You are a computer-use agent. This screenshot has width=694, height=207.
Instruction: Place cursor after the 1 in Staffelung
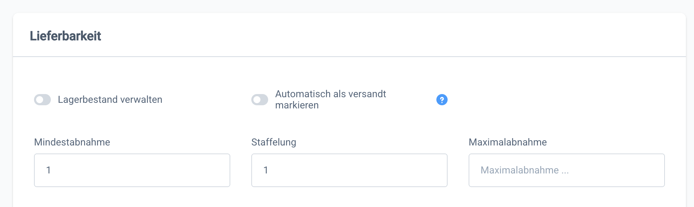tap(269, 170)
